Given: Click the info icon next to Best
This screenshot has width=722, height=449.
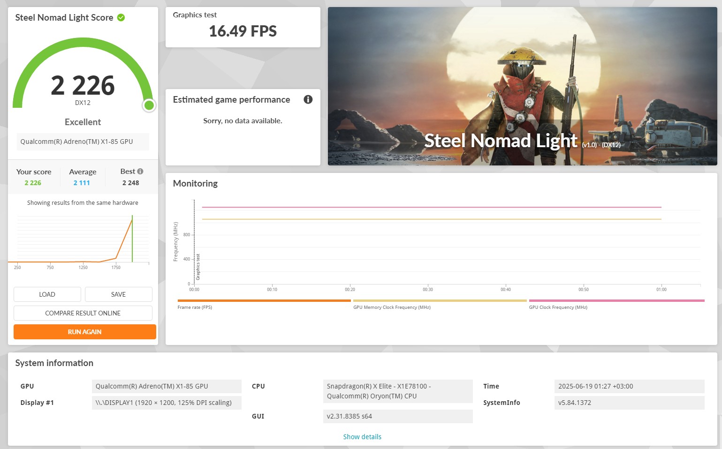Looking at the screenshot, I should [140, 172].
